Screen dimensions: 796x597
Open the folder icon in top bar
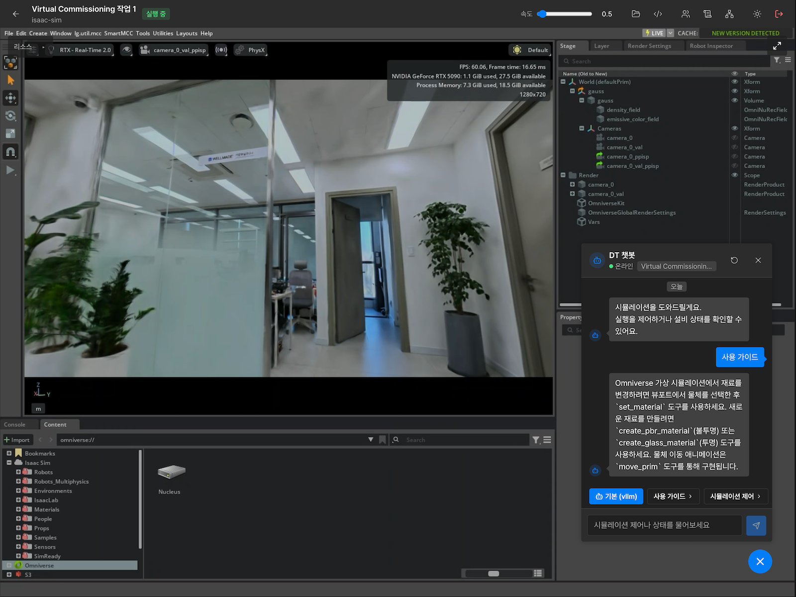[x=636, y=14]
